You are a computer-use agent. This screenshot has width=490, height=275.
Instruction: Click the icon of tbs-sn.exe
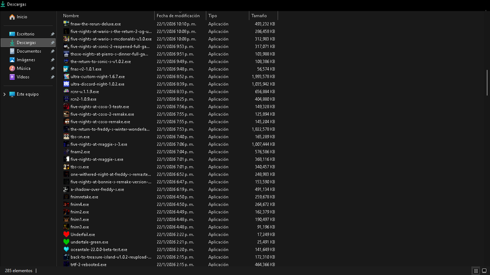[x=66, y=136]
